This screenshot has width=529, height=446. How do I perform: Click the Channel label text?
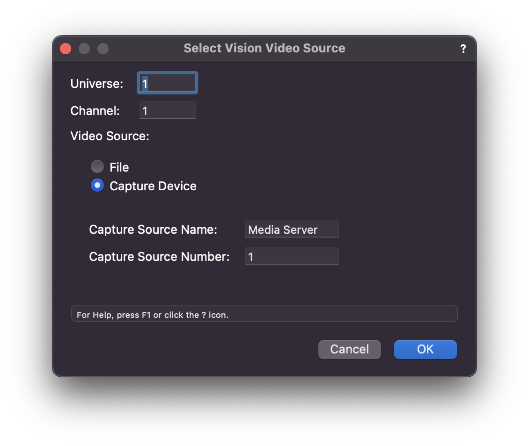[x=95, y=111]
